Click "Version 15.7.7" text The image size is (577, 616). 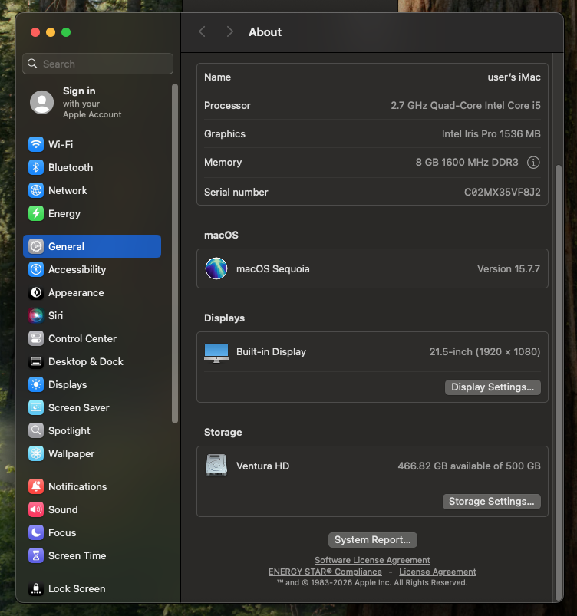(x=509, y=268)
